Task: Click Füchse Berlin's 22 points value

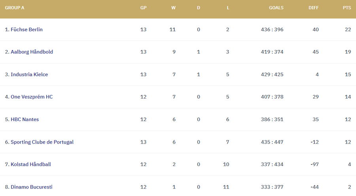Action: [348, 30]
